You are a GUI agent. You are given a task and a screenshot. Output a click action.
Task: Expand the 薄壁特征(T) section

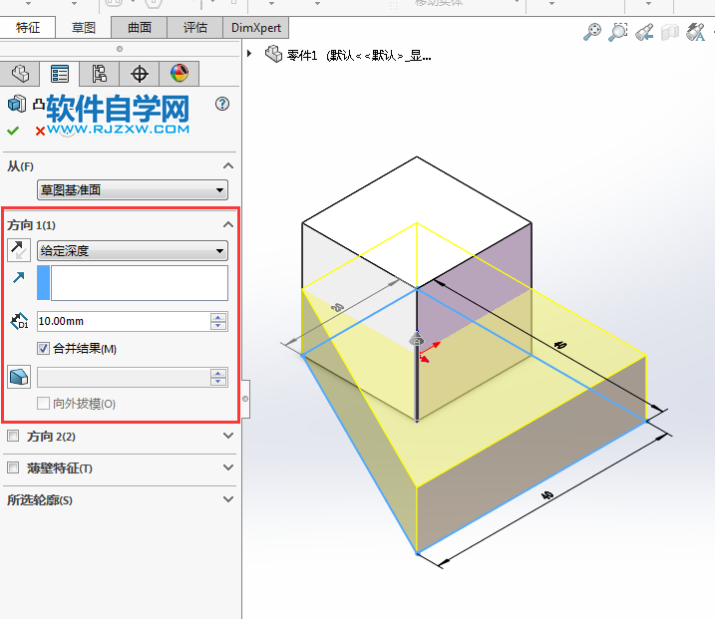228,467
